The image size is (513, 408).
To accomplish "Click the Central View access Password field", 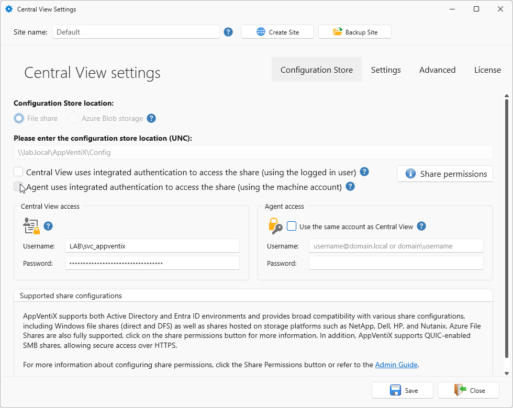I will [152, 263].
